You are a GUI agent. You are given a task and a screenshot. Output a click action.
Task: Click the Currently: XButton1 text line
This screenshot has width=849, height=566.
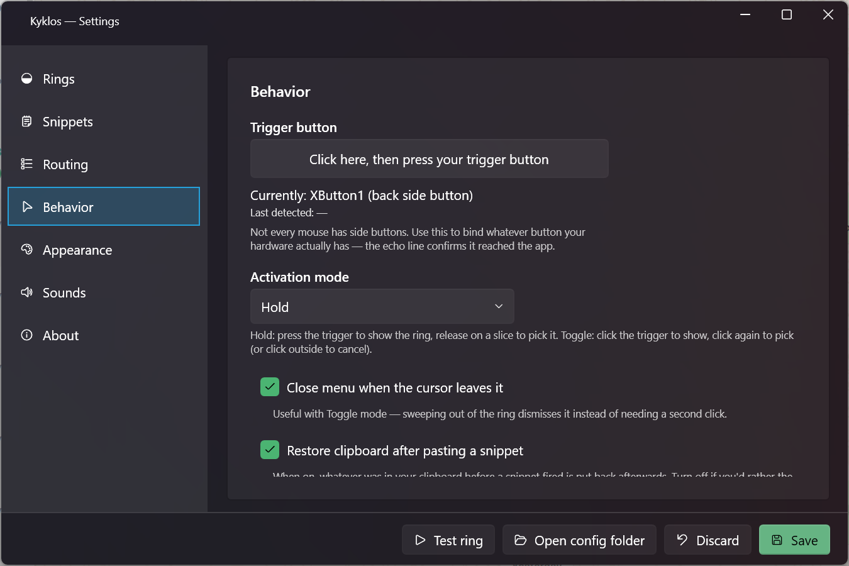[362, 196]
